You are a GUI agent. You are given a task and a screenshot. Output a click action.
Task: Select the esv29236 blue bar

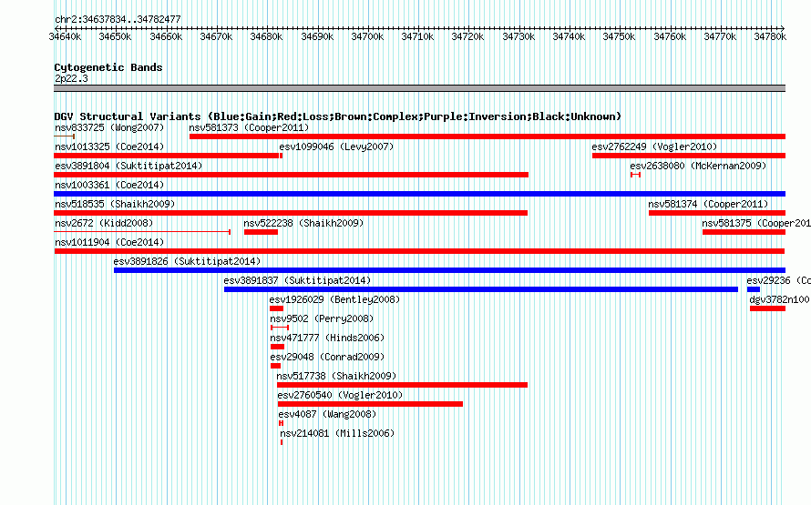(x=753, y=289)
